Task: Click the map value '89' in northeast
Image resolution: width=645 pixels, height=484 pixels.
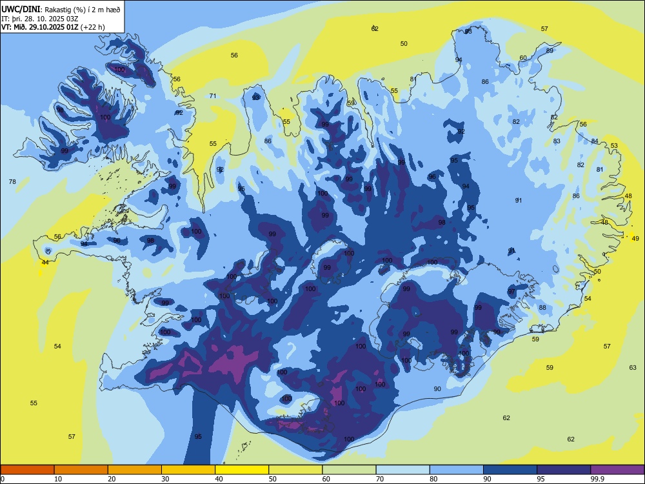Action: pos(550,50)
